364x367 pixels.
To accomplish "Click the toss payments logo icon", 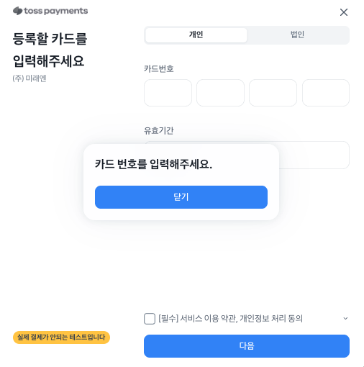I will pyautogui.click(x=18, y=11).
